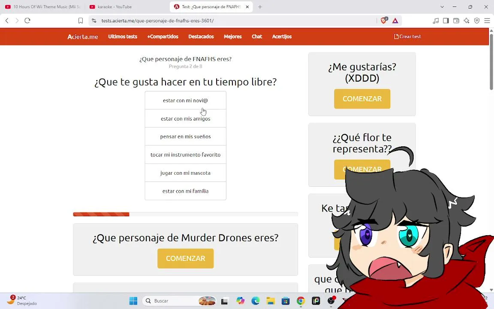The width and height of the screenshot is (494, 309).
Task: Open Microsoft Store from taskbar
Action: click(x=286, y=301)
